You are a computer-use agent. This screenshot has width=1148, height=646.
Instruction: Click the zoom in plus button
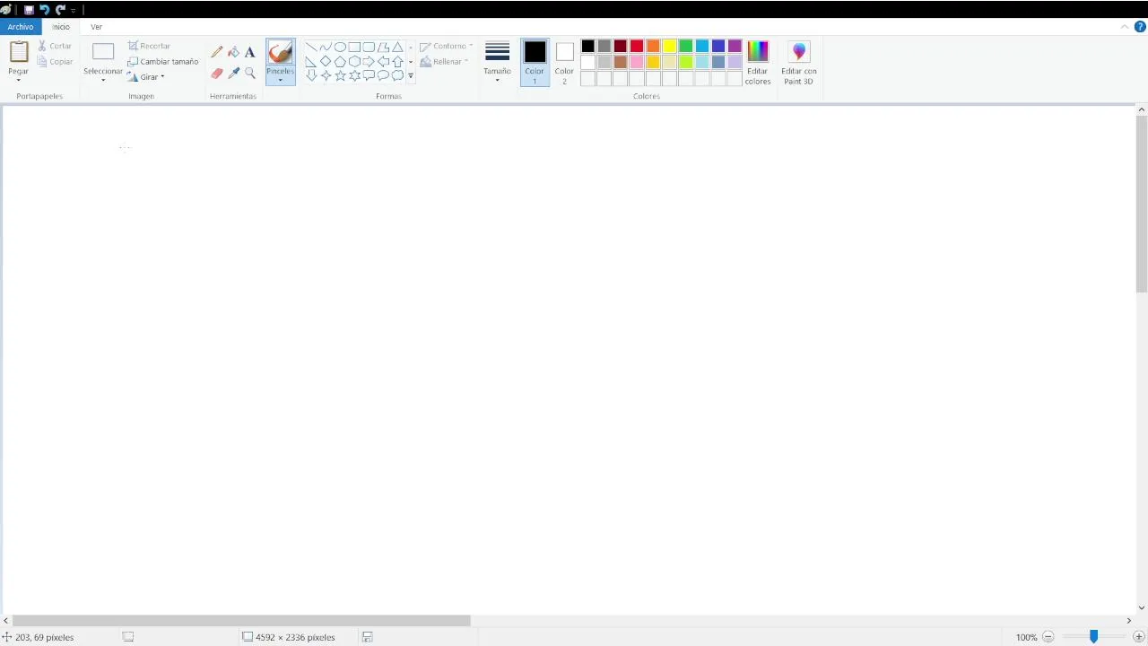(x=1139, y=637)
